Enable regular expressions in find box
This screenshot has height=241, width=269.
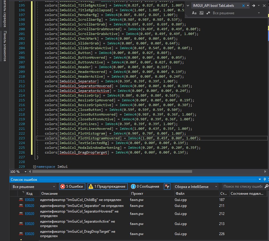pos(208,13)
